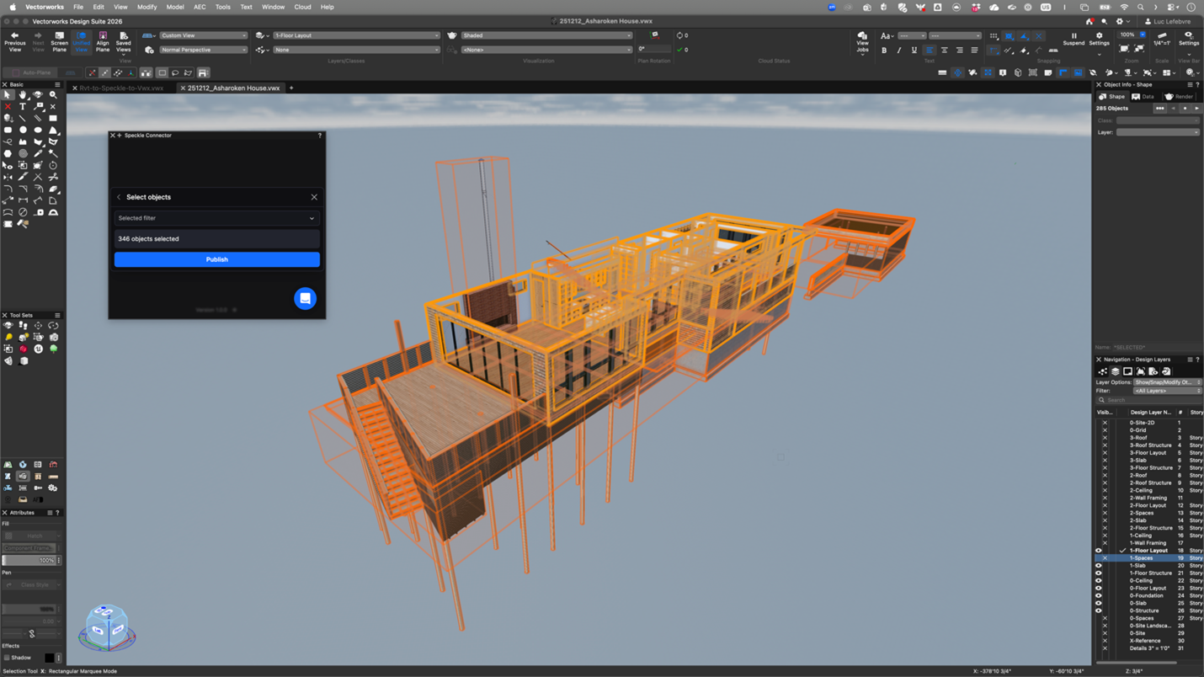This screenshot has width=1204, height=677.
Task: Select the Pan hand tool
Action: (23, 95)
